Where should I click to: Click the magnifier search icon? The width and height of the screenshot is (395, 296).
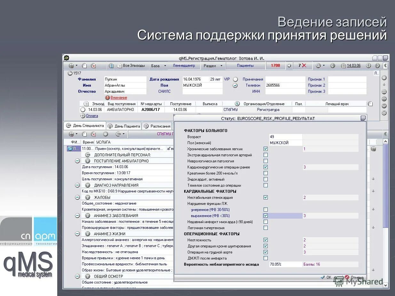[x=319, y=66]
